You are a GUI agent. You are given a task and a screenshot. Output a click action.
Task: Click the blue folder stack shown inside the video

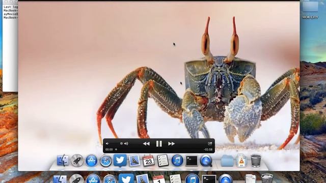227,161
